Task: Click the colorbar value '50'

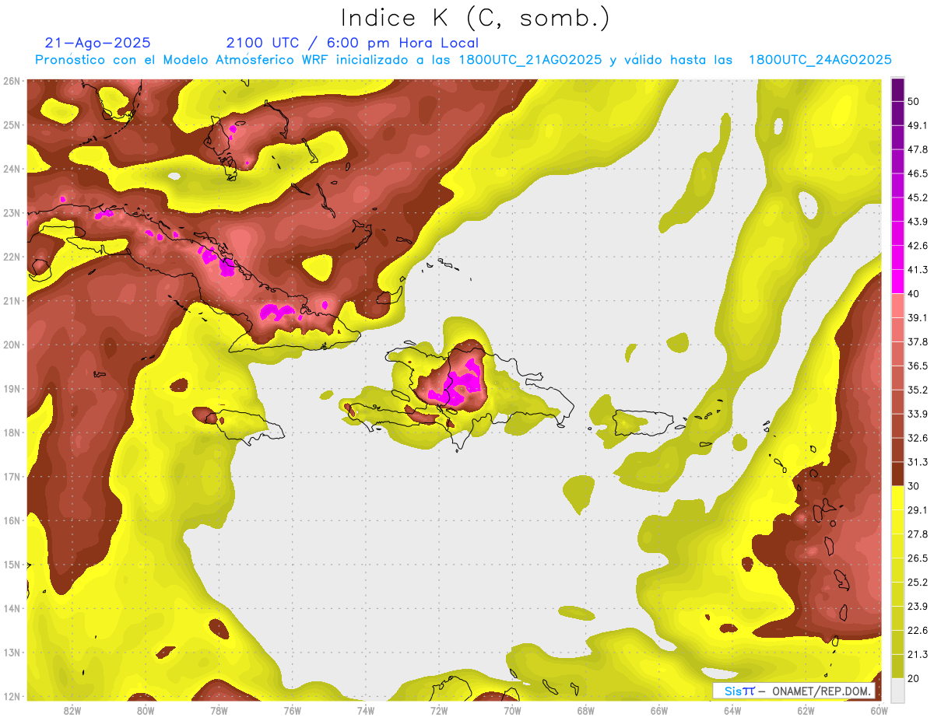Action: coord(915,101)
